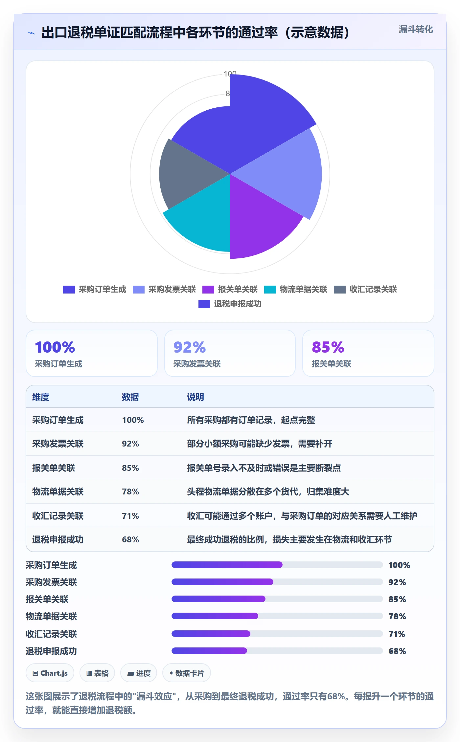Click the 收汇记录关联 progress bar
Viewport: 460px width, 742px height.
click(277, 634)
